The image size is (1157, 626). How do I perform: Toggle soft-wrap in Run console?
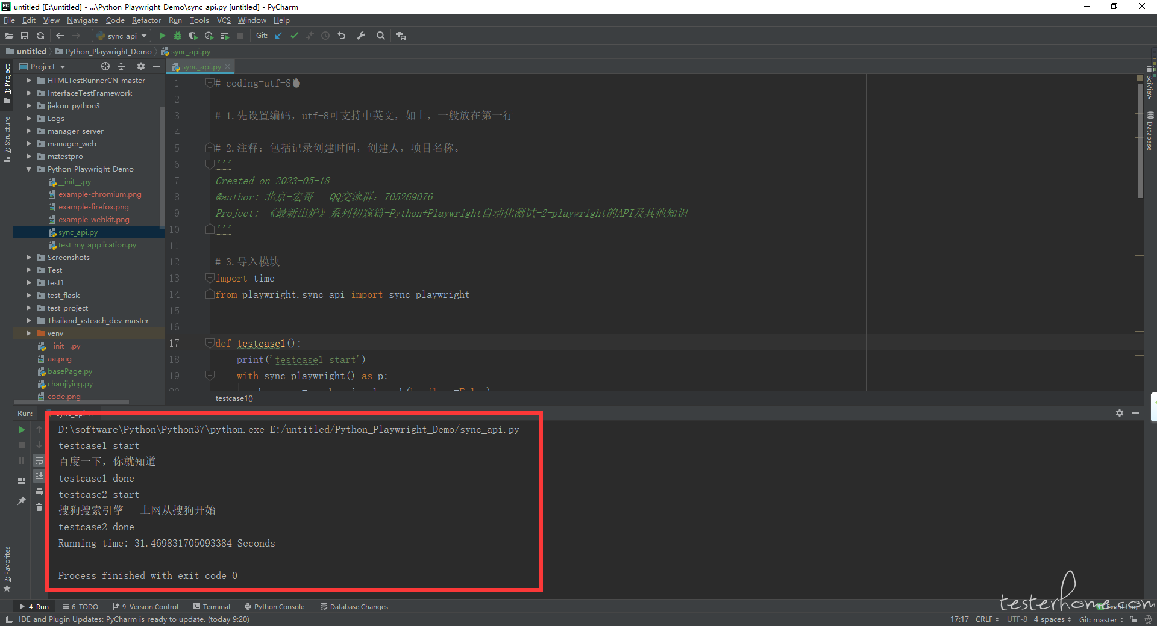coord(39,461)
